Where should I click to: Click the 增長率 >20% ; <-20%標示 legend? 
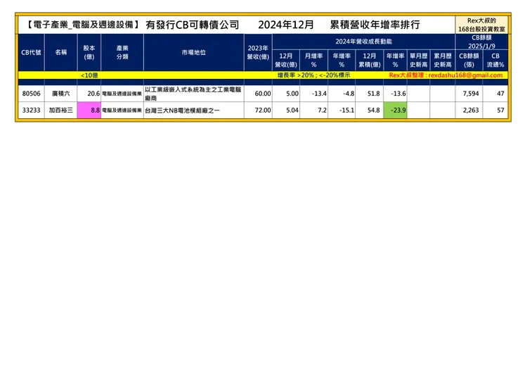coord(313,75)
